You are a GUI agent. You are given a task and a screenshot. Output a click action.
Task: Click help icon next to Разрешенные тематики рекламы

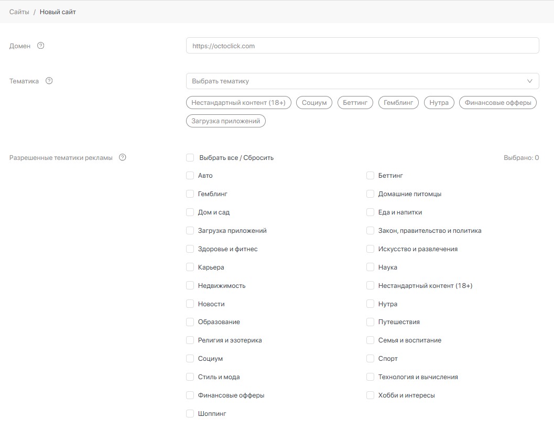(123, 157)
